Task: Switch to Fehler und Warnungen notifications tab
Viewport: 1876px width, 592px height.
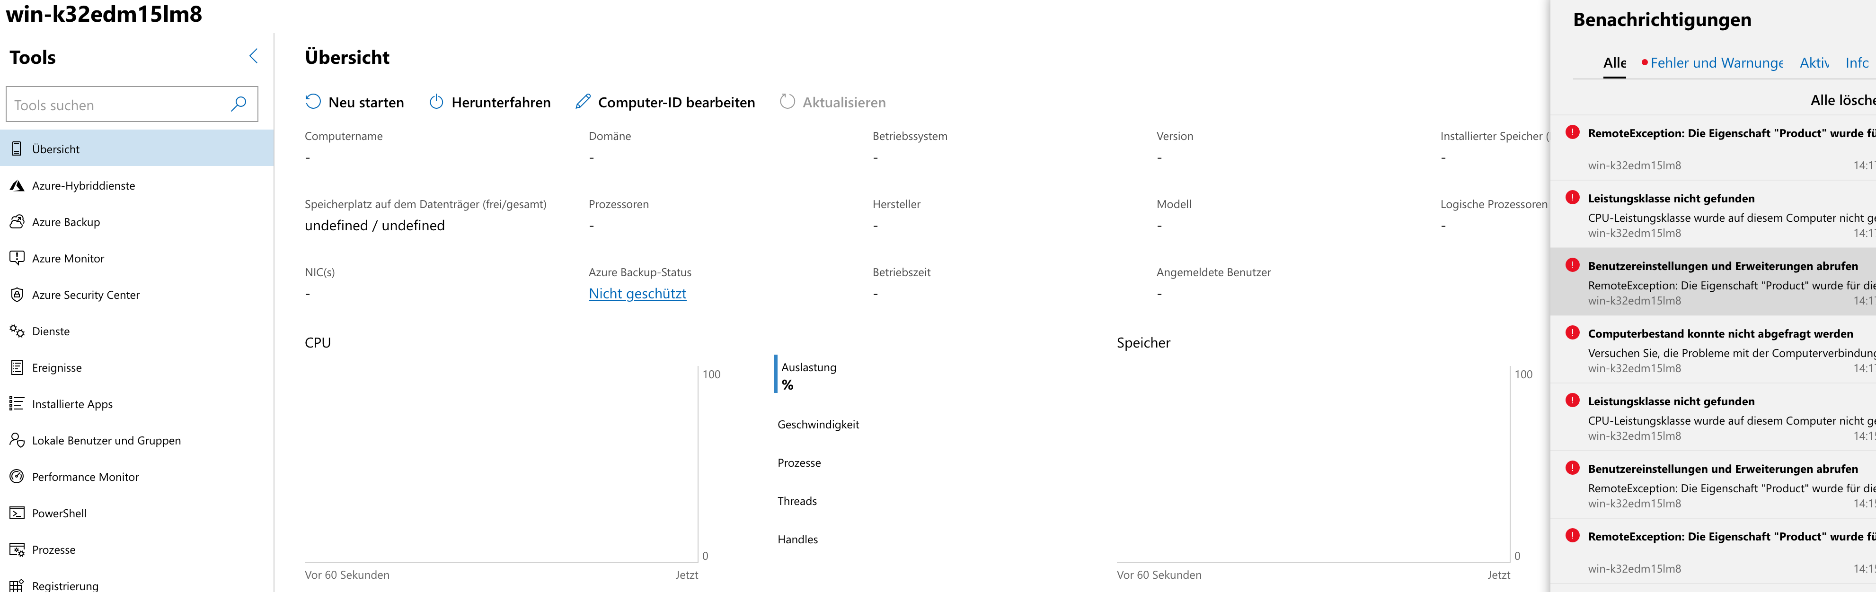Action: pos(1711,62)
